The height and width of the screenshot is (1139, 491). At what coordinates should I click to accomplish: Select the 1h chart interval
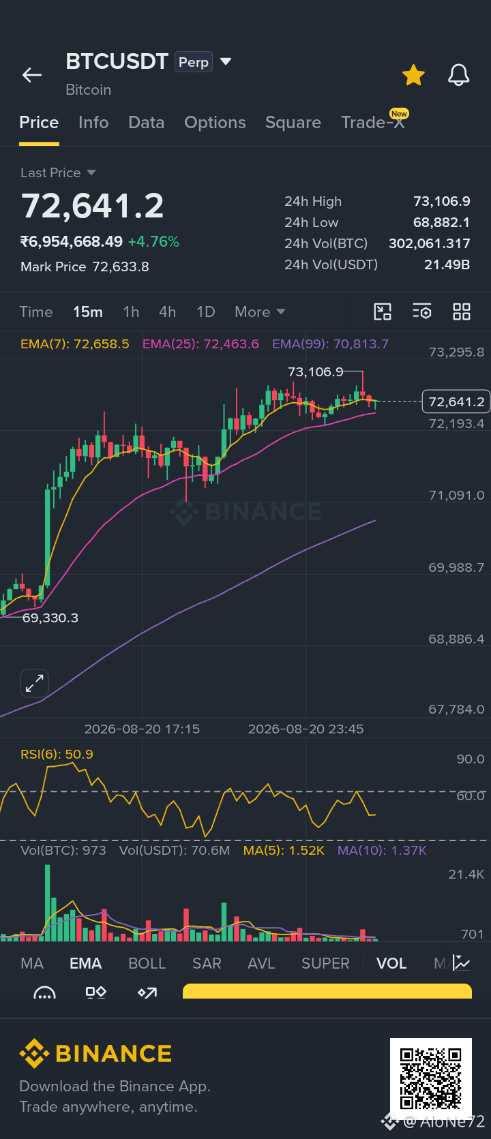point(131,312)
